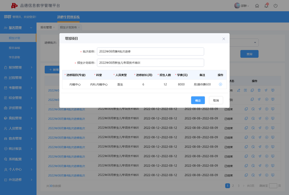Viewport: 289px width, 195px height.
Task: Open the dropdown above the 查询 button
Action: click(x=255, y=43)
